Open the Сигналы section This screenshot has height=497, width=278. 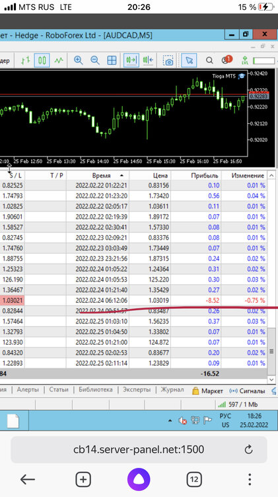[247, 391]
